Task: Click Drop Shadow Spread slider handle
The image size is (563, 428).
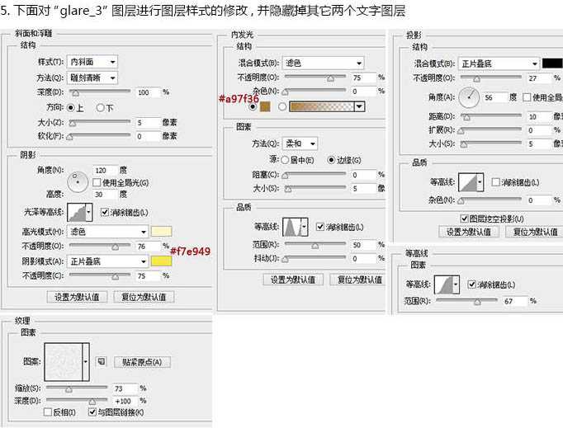Action: click(461, 131)
